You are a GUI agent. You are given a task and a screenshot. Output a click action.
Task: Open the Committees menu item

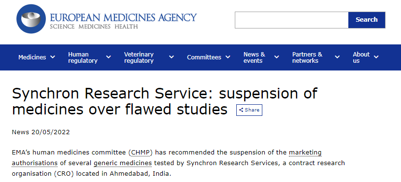pos(204,57)
